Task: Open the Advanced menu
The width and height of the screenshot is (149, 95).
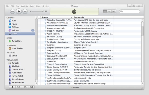Action: coord(40,6)
